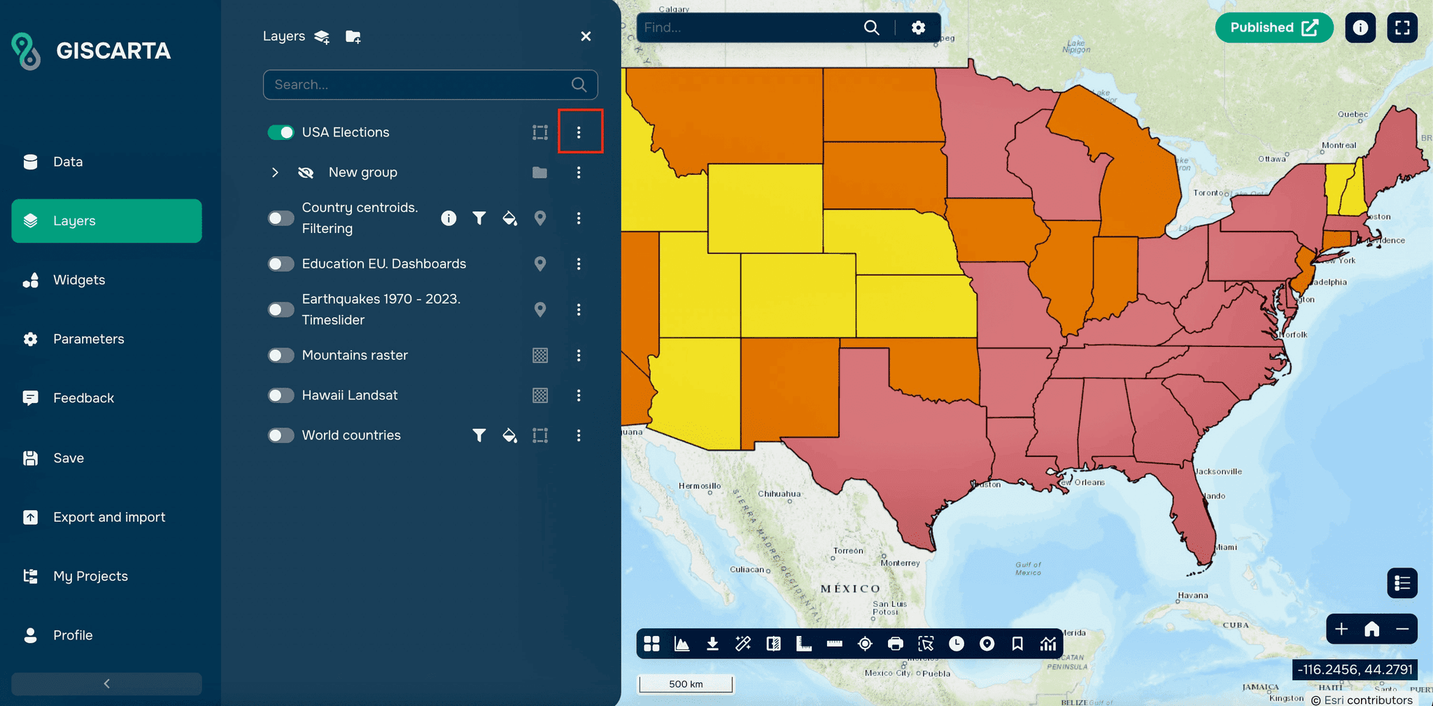
Task: Enable the Mountains raster layer toggle
Action: click(280, 355)
